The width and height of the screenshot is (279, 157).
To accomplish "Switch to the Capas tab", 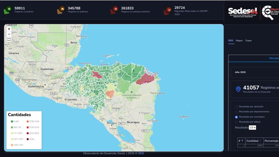I will [x=248, y=41].
